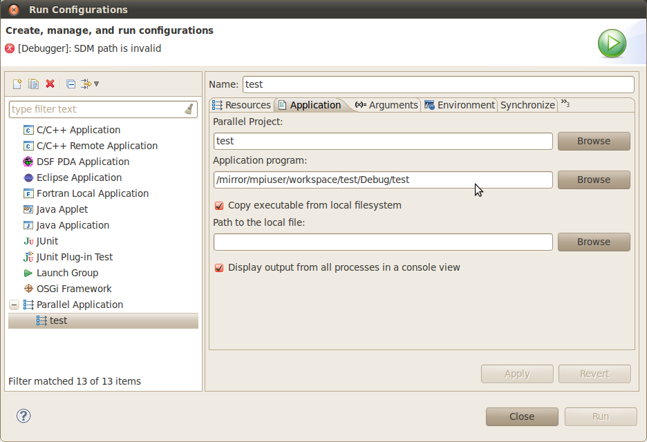Toggle Display output from all processes checkbox

coord(219,267)
